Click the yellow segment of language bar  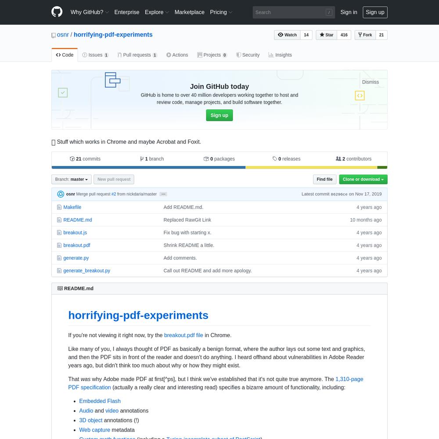pos(311,167)
